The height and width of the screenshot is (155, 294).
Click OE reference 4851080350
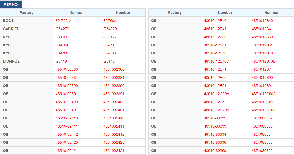[x=262, y=151]
